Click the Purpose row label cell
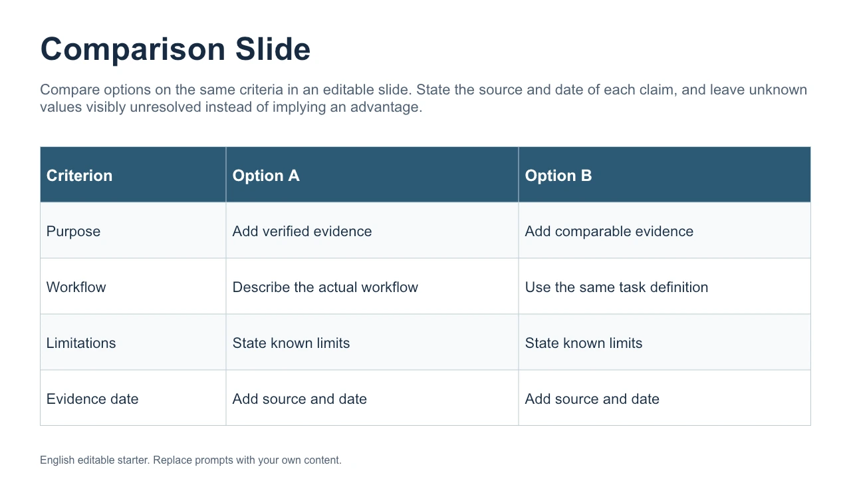The height and width of the screenshot is (479, 851). point(133,231)
